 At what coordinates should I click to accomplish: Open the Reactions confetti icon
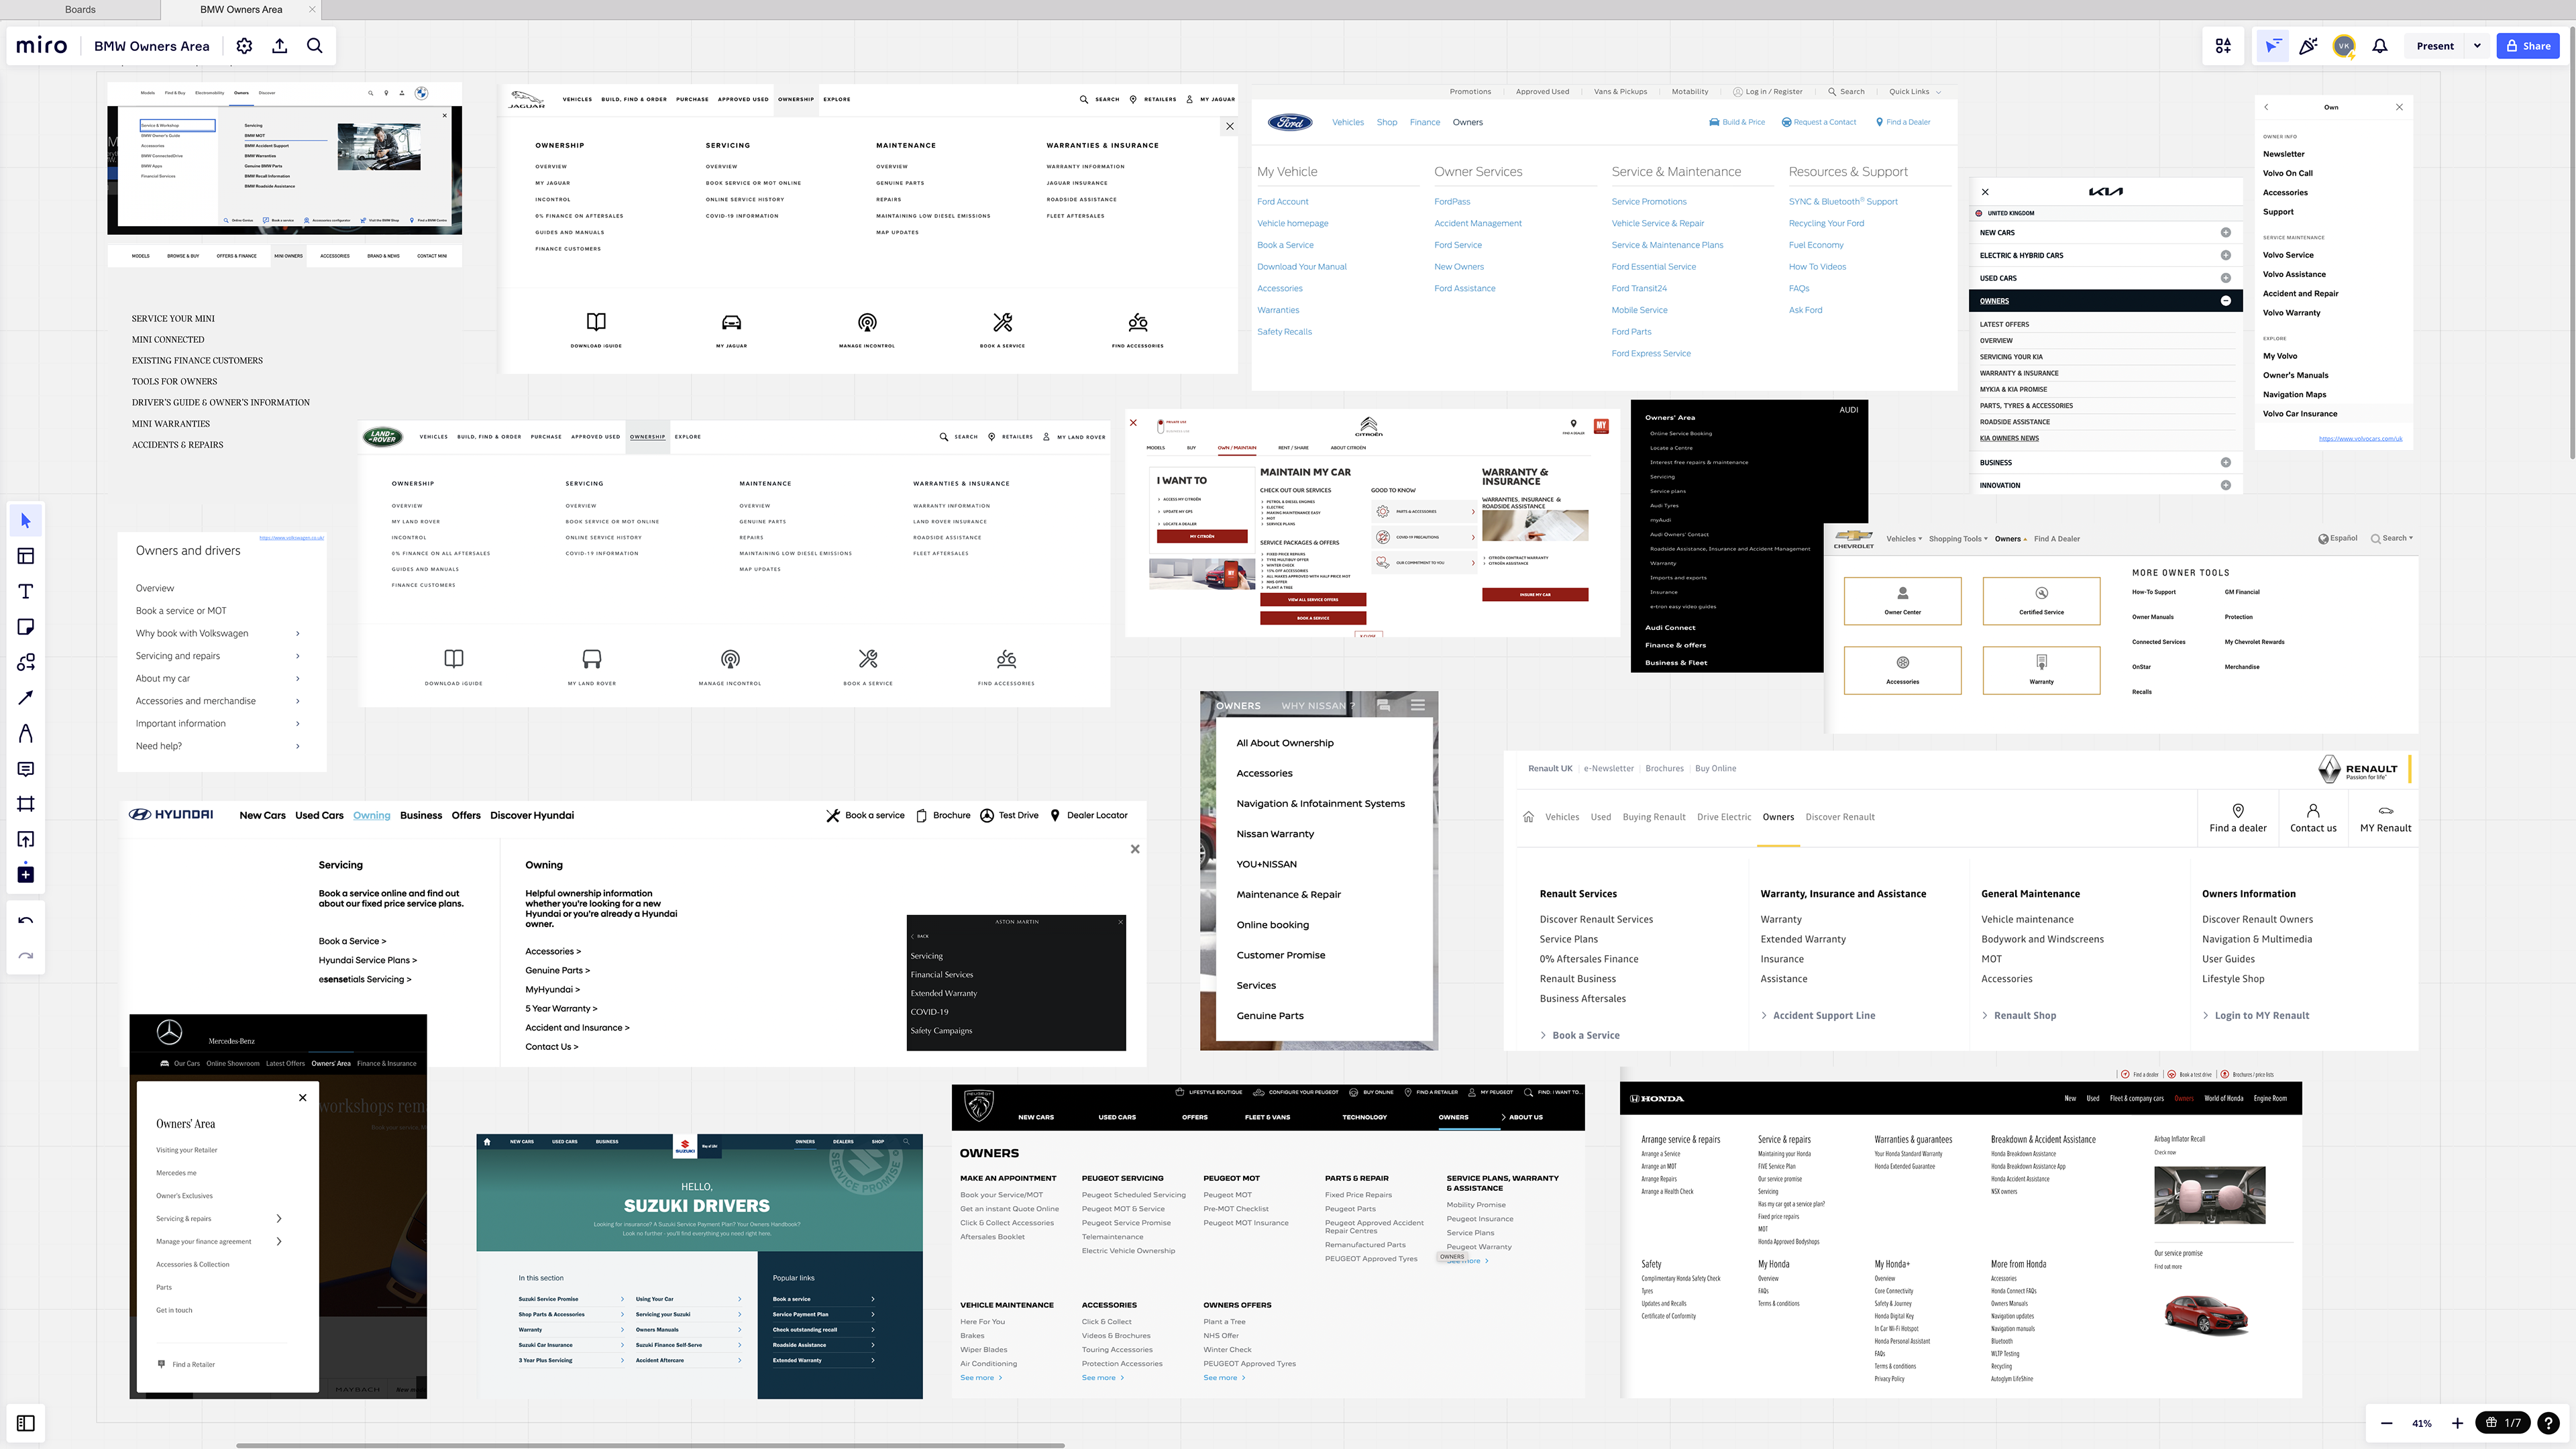(x=2308, y=46)
